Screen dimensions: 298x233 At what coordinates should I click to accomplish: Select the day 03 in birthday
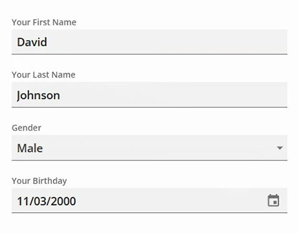[41, 201]
